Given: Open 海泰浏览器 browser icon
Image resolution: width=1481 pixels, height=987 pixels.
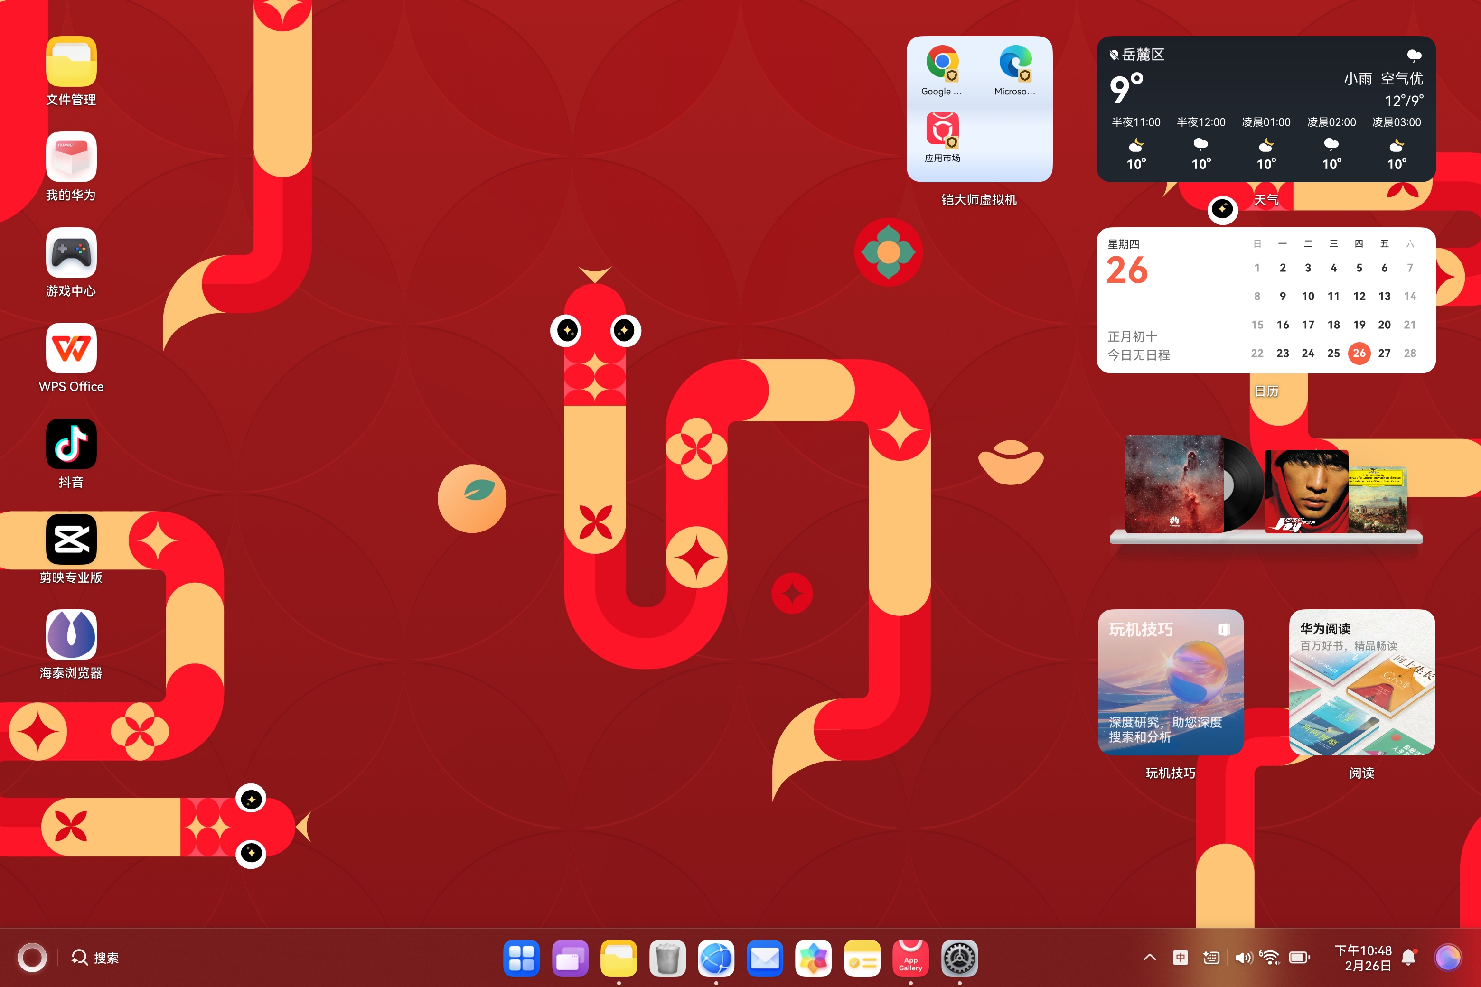Looking at the screenshot, I should (x=71, y=634).
